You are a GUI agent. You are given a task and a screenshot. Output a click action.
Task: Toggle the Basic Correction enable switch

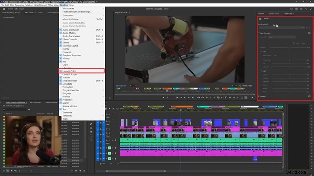(309, 33)
